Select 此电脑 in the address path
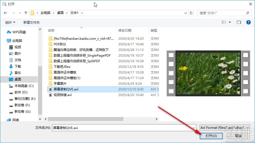 [x=46, y=13]
